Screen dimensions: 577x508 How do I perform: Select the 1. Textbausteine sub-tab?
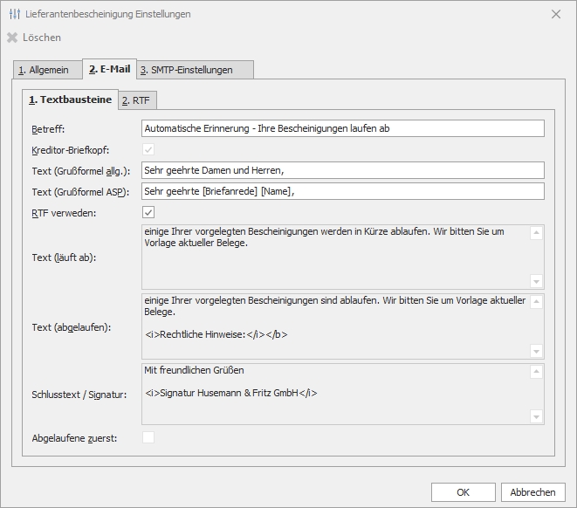[x=71, y=100]
